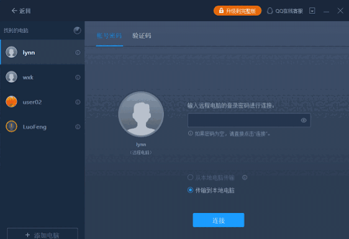Close the window with the X button

click(340, 11)
